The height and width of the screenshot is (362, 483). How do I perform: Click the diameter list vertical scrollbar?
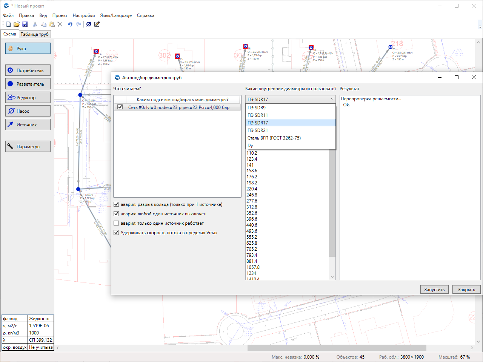click(x=332, y=204)
